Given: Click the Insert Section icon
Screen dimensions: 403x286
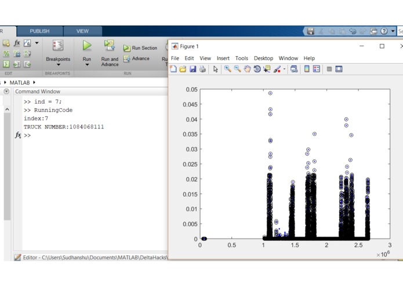Looking at the screenshot, I should tap(6, 43).
